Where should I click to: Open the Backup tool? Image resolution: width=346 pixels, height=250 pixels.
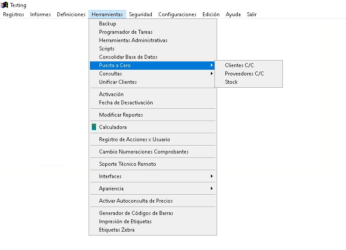pos(107,24)
